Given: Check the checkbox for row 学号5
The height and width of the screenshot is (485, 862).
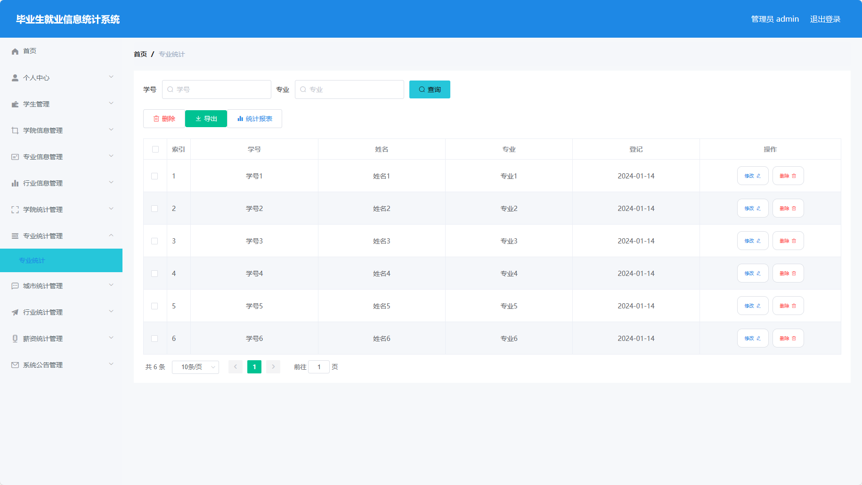Looking at the screenshot, I should click(x=155, y=306).
